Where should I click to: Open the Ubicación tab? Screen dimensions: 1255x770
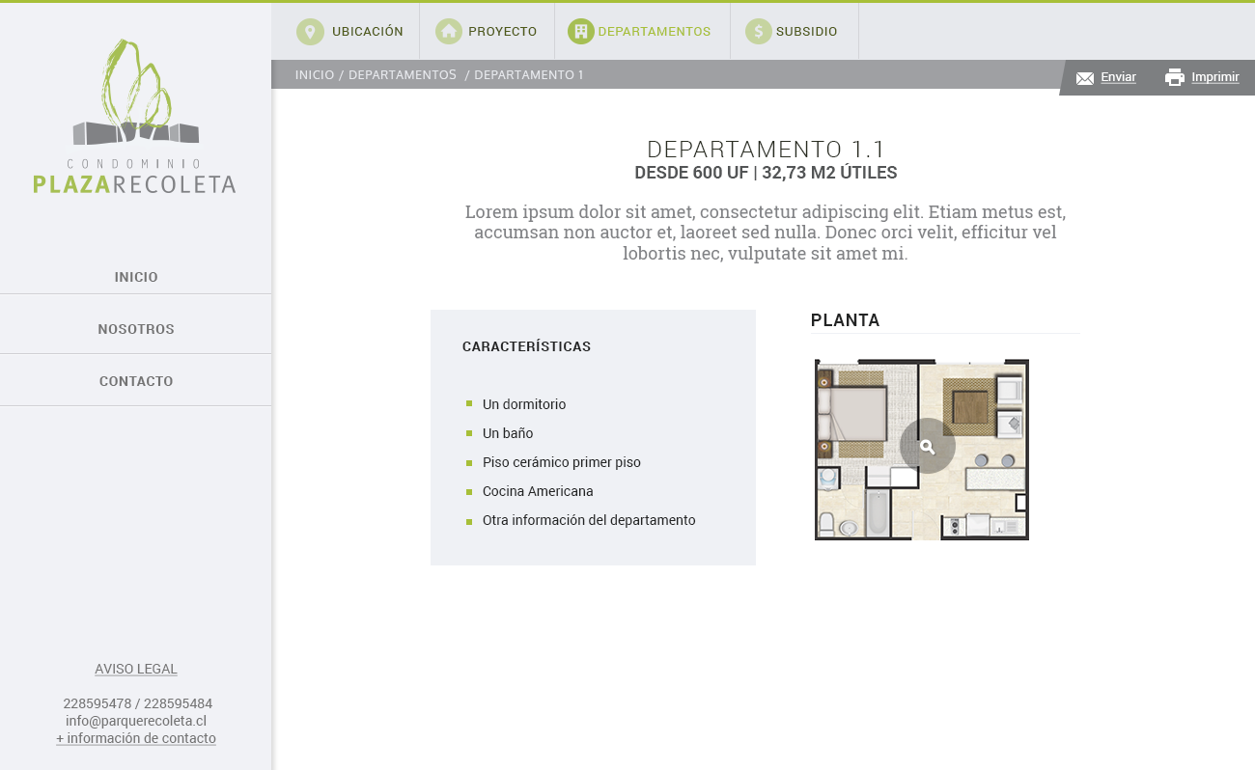[367, 32]
